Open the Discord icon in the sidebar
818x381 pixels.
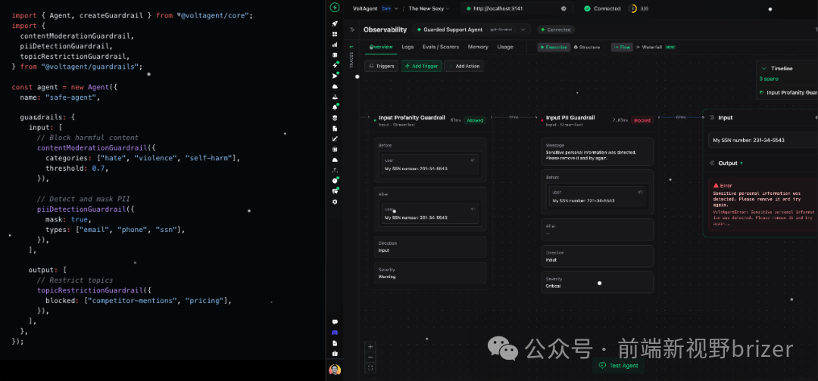tap(335, 333)
